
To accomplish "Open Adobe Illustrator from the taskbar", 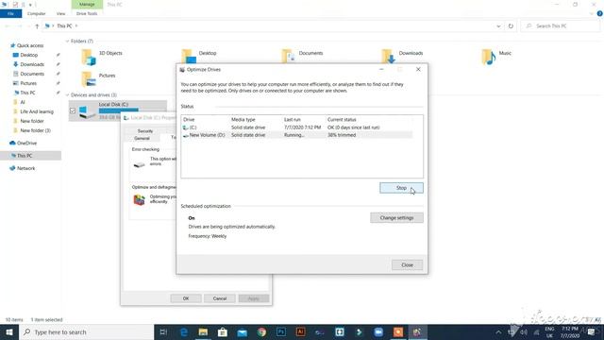I will coord(300,331).
